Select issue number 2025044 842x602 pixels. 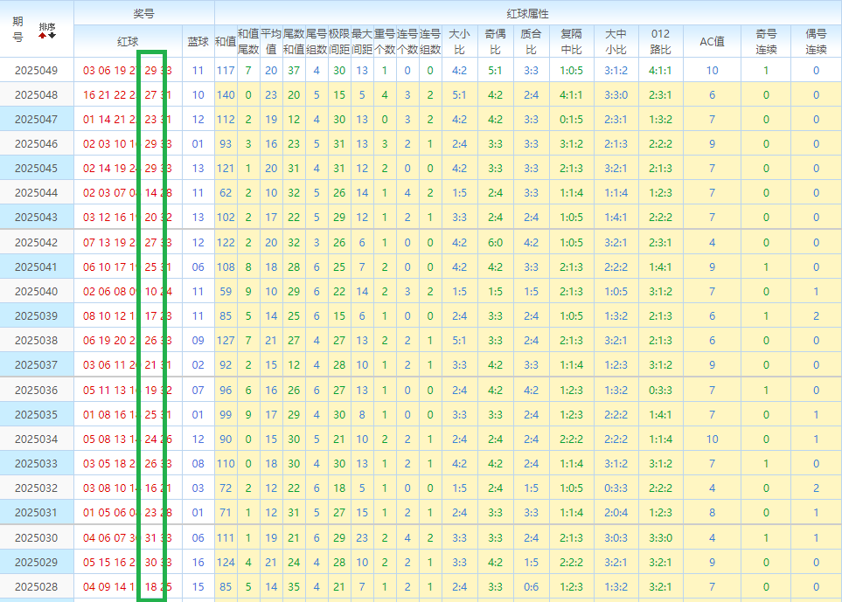tap(36, 192)
